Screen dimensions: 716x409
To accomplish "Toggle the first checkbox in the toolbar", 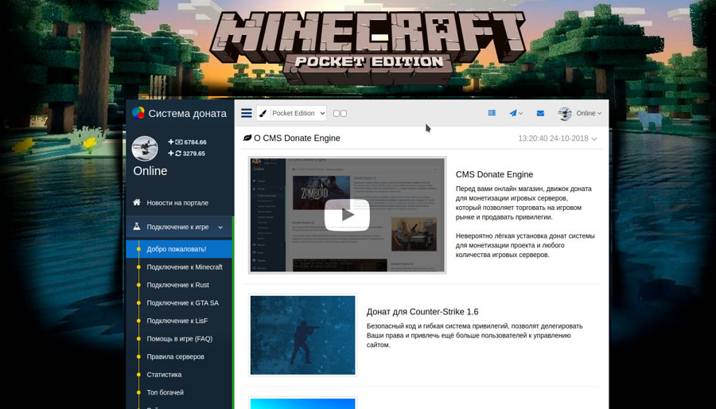I will click(337, 114).
